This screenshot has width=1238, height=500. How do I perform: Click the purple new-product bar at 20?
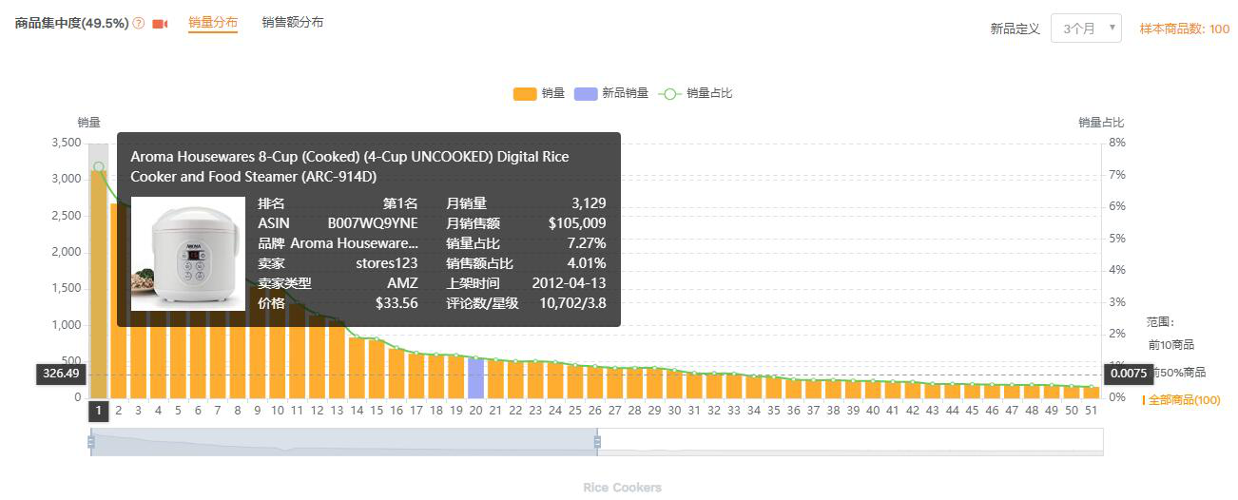(x=476, y=378)
